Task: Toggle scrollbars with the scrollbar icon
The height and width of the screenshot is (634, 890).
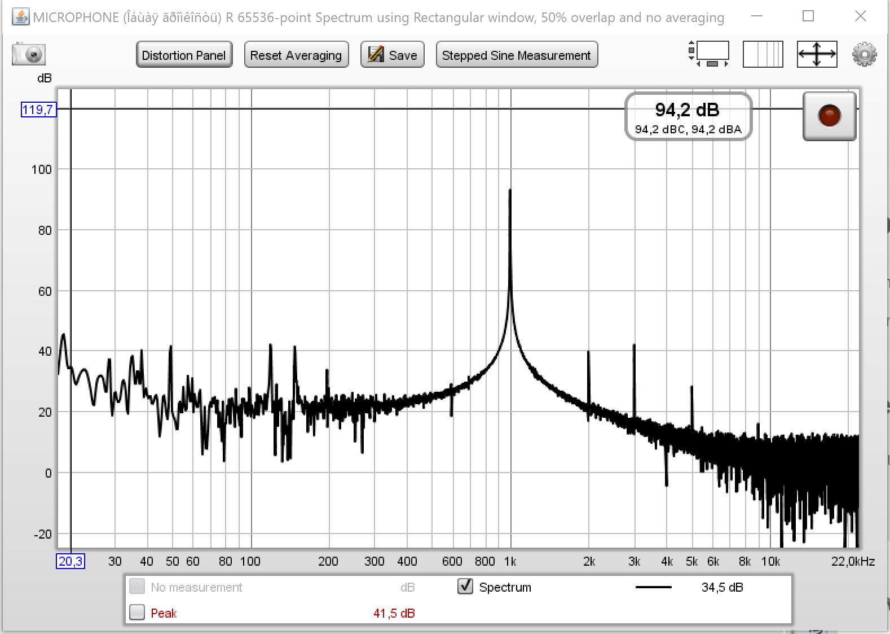Action: pos(709,54)
